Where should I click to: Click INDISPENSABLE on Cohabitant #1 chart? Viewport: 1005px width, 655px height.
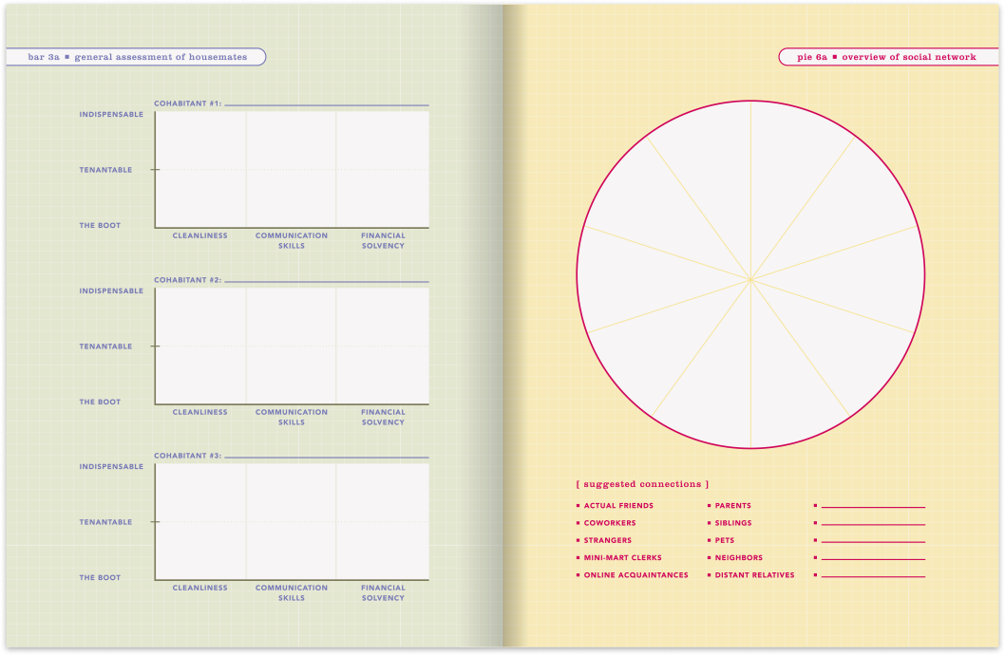tap(111, 115)
